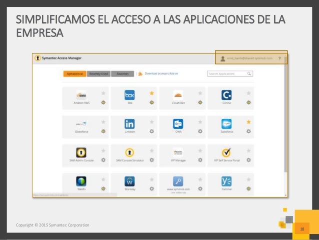Toggle favorite star for Amazon AWS

(x=103, y=93)
